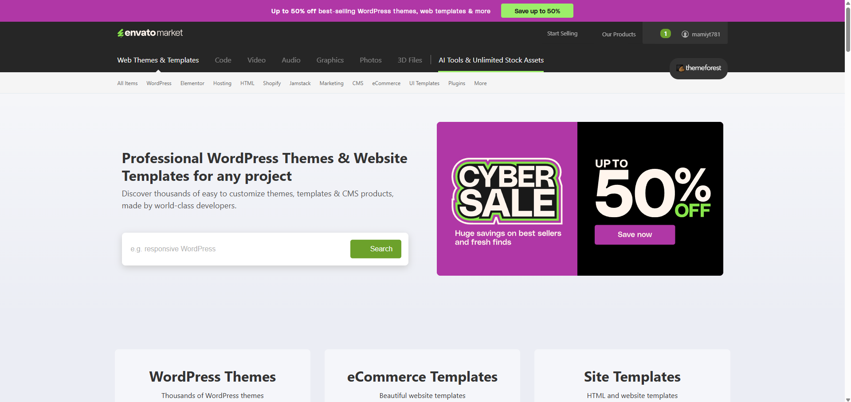The image size is (851, 402).
Task: Click 'HTML and website templates' text
Action: (632, 396)
